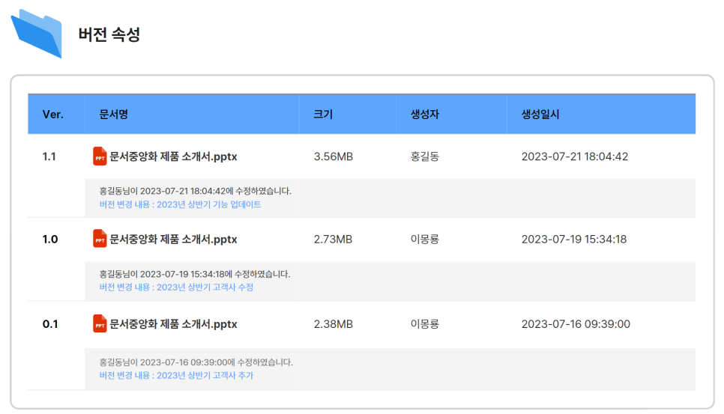Click the size value 2.73MB
The width and height of the screenshot is (724, 414).
click(333, 240)
